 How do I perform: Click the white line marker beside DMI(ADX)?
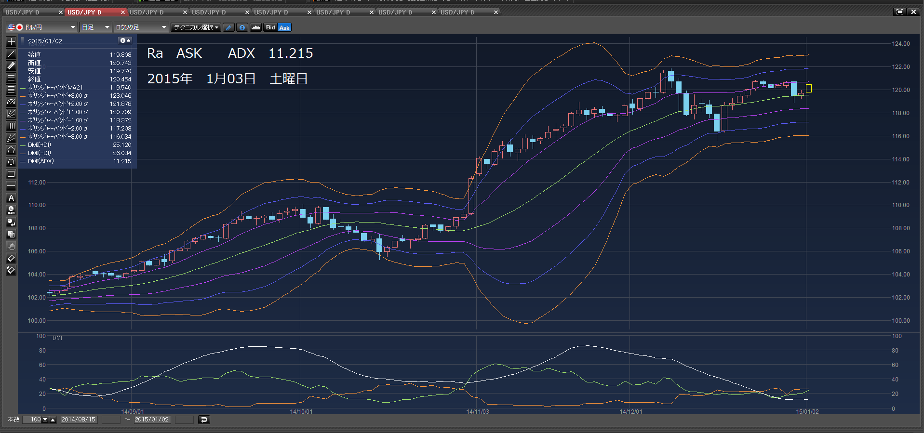tap(23, 161)
